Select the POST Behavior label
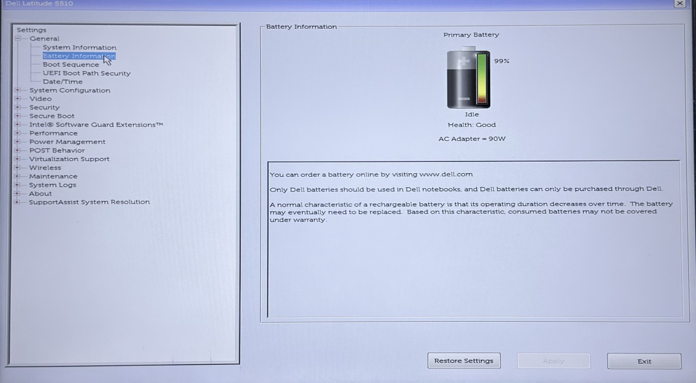This screenshot has height=383, width=696. (x=57, y=150)
